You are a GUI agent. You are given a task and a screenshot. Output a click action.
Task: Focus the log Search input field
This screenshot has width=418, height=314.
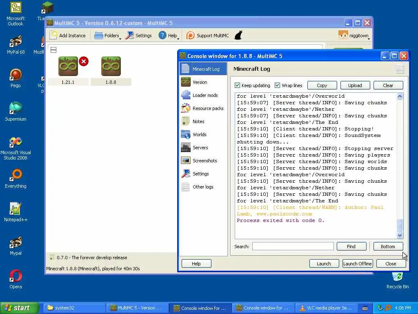click(293, 246)
